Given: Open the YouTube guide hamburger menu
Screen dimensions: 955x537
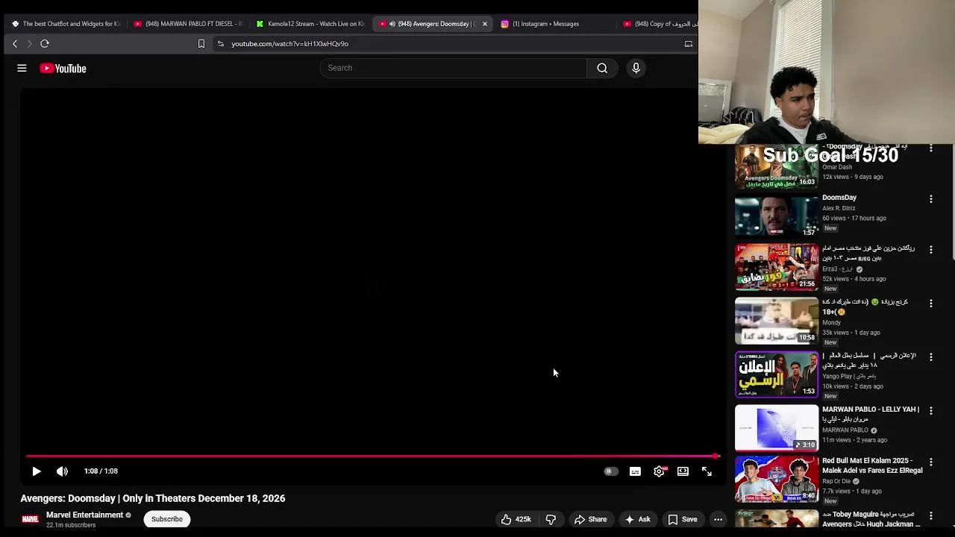Looking at the screenshot, I should coord(22,68).
